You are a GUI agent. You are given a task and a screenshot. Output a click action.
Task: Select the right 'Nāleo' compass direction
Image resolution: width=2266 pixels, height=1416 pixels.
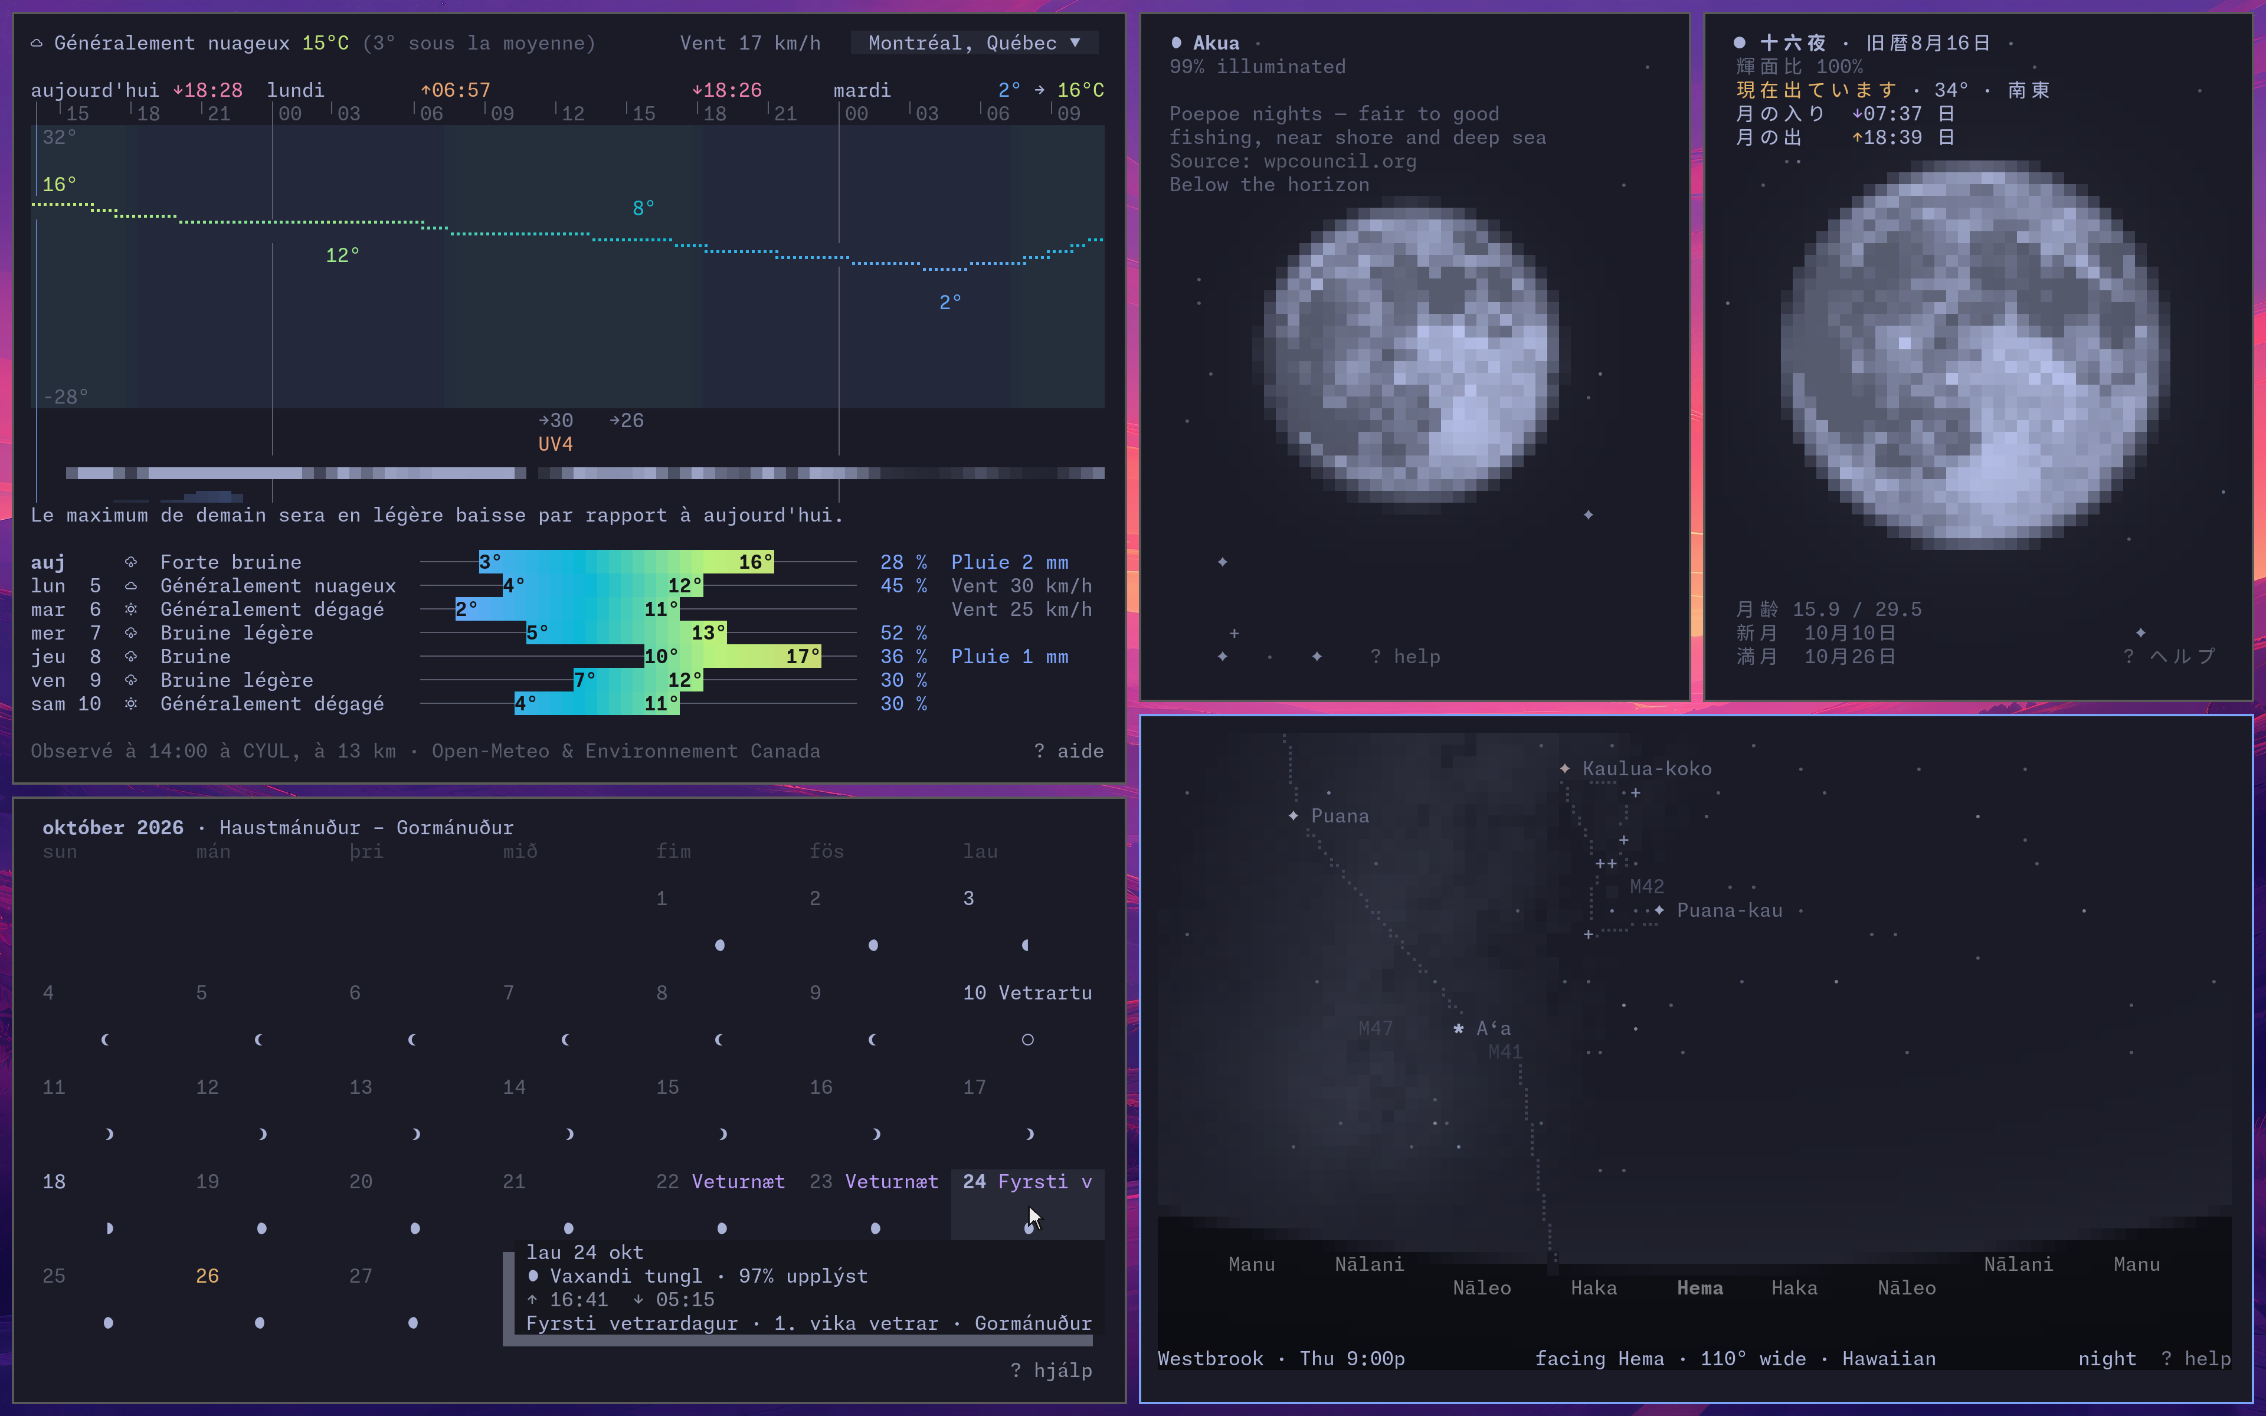[x=1907, y=1288]
